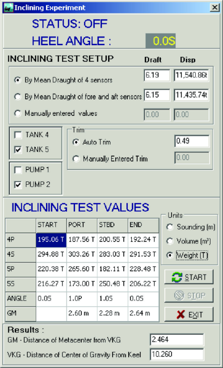Switch units to Sounding (m)
Screen dimensions: 223x368
170,227
